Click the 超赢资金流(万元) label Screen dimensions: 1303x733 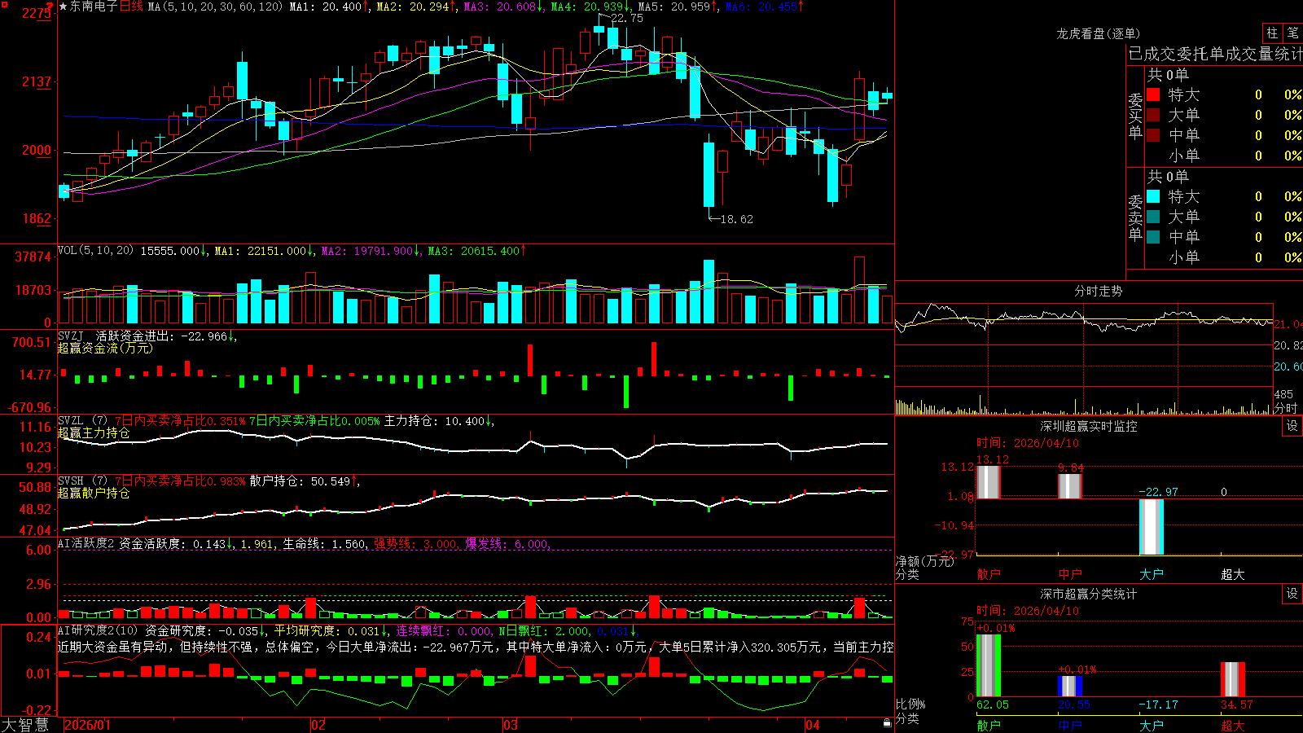[x=105, y=348]
